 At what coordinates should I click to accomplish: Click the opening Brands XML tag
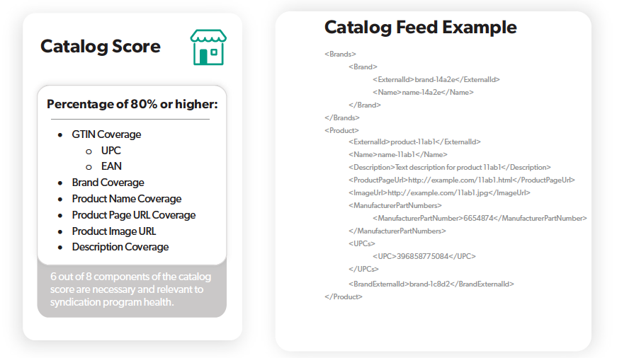pyautogui.click(x=340, y=54)
